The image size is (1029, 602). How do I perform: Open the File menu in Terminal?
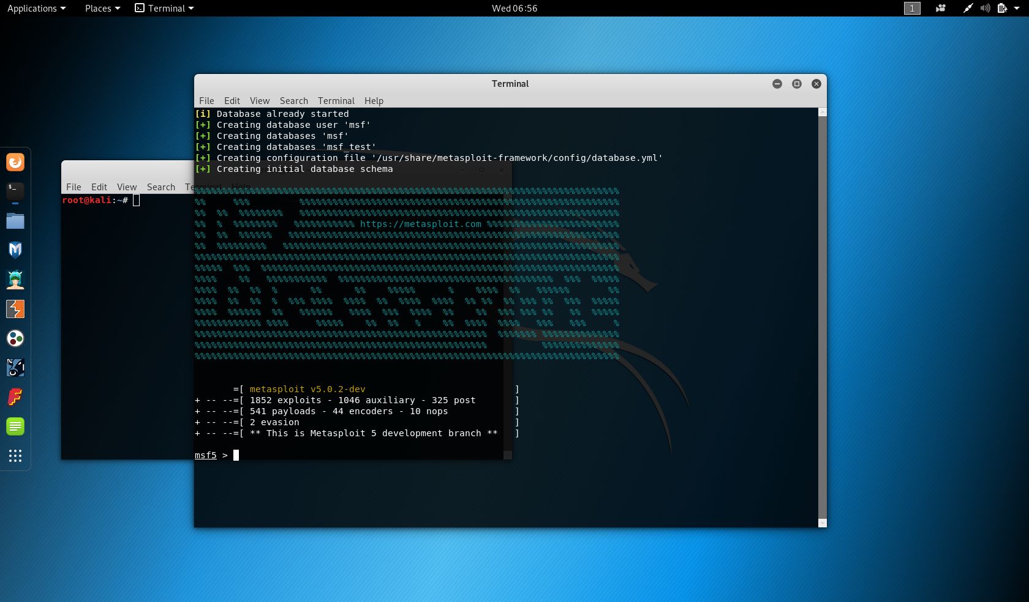click(x=206, y=101)
